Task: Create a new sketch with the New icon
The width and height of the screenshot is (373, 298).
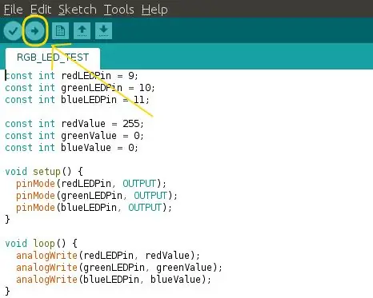Action: tap(60, 31)
